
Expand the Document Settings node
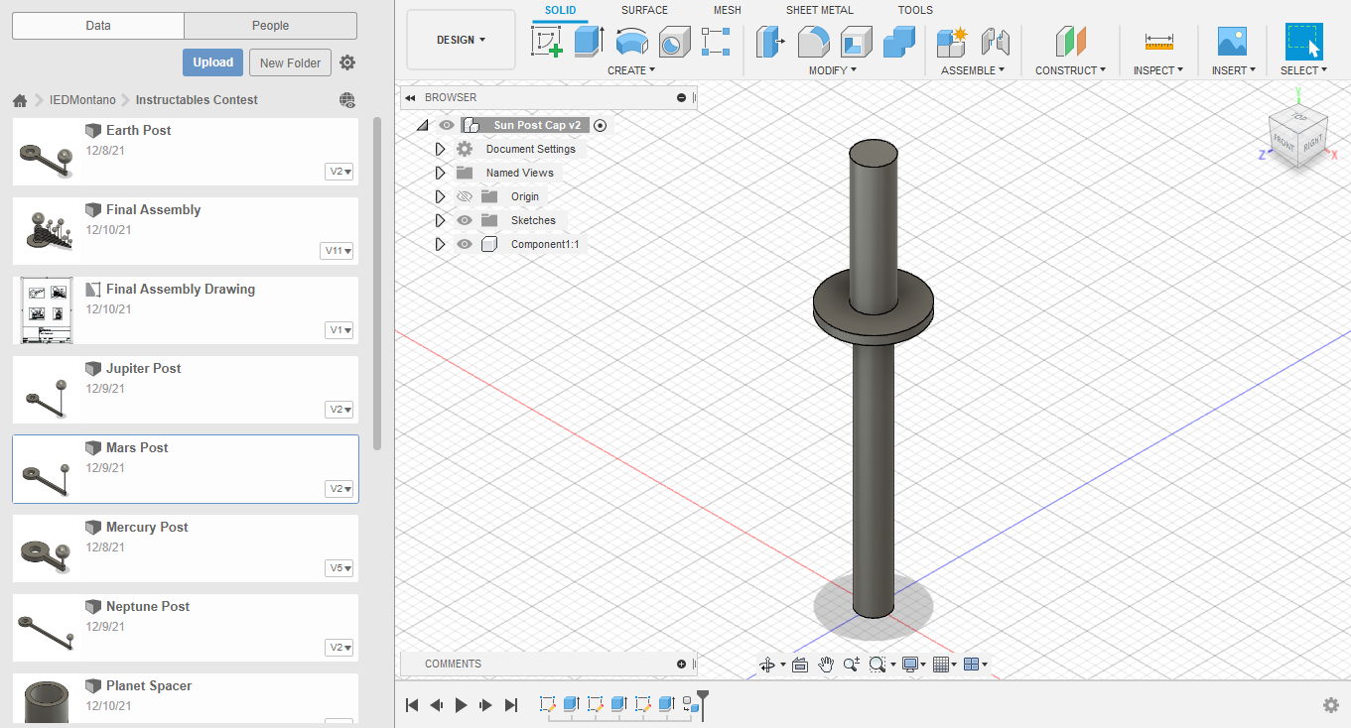click(441, 149)
